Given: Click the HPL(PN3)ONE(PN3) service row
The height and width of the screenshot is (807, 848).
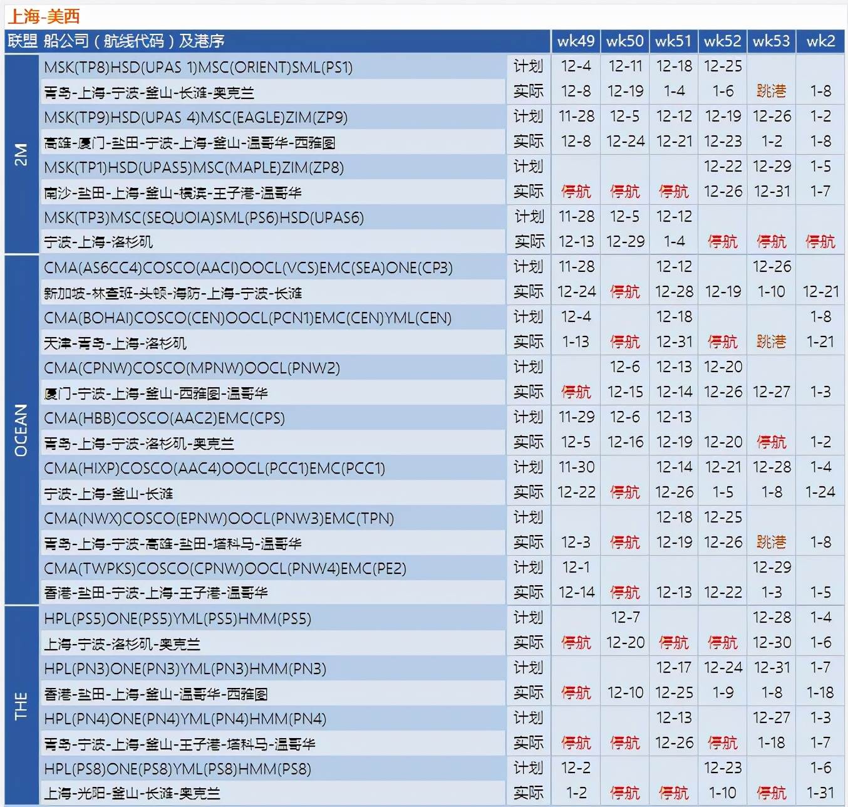Looking at the screenshot, I should pyautogui.click(x=273, y=668).
